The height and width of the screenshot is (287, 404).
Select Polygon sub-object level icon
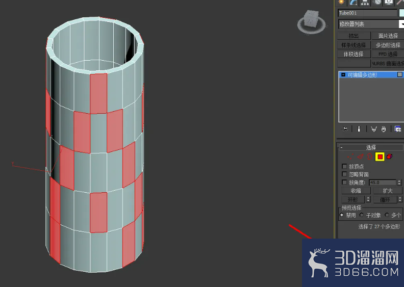click(380, 156)
